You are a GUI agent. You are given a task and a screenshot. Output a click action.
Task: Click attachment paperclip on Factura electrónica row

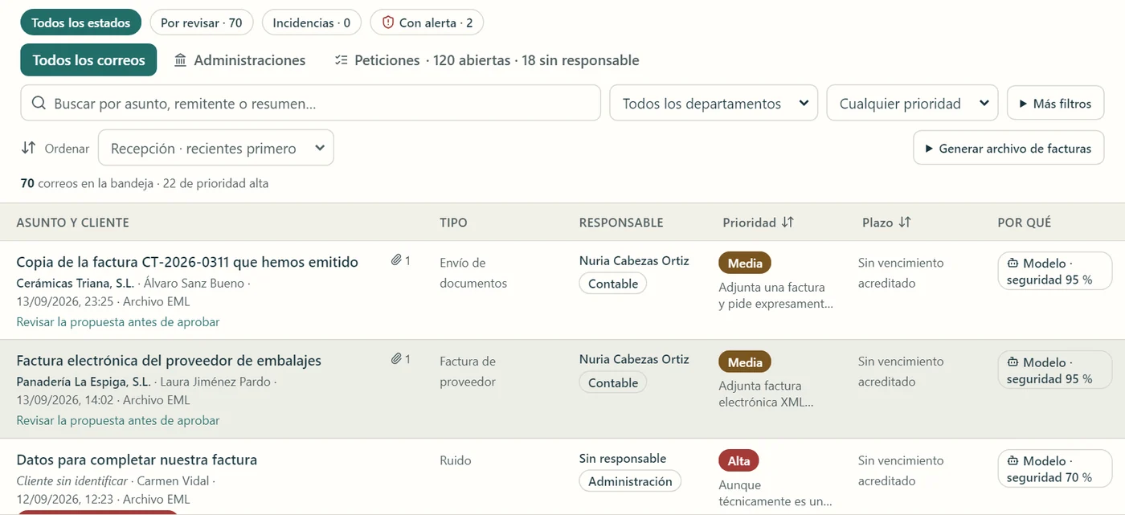point(396,359)
